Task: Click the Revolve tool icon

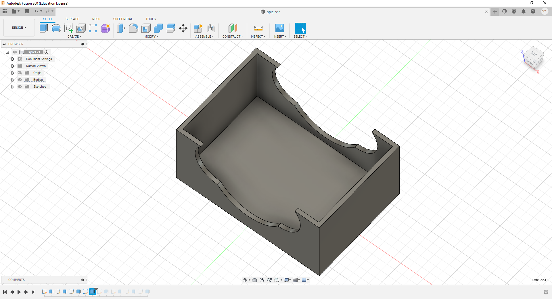Action: point(56,28)
